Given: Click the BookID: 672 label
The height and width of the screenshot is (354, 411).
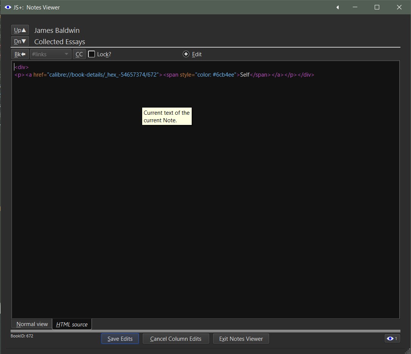Looking at the screenshot, I should click(x=22, y=336).
